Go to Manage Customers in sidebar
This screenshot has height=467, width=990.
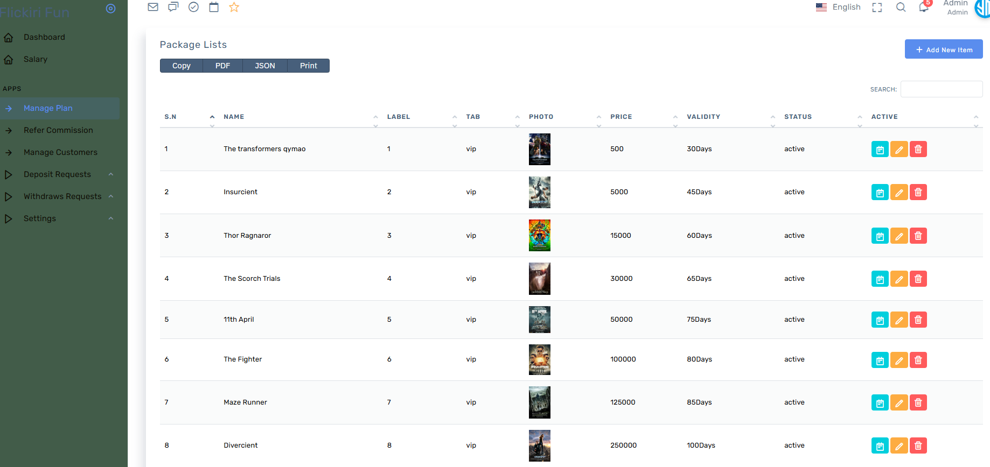60,152
